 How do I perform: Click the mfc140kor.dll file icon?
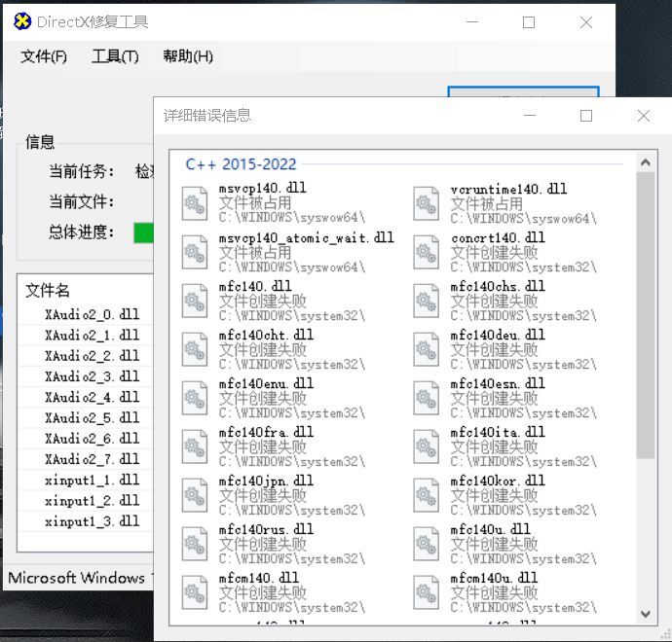point(426,495)
